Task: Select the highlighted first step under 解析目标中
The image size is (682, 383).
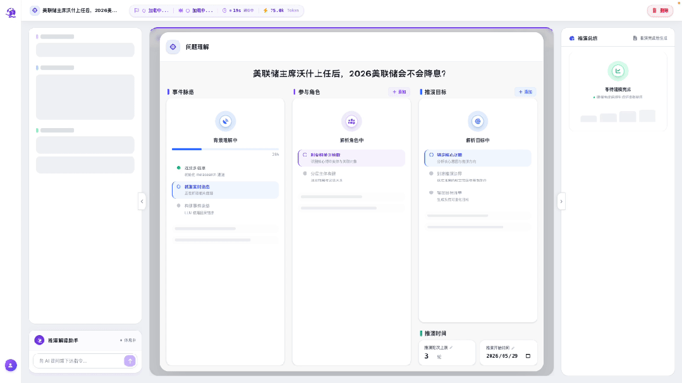Action: click(x=478, y=158)
